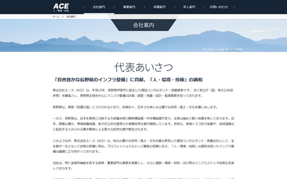The image size is (287, 179).
Task: Click the 人・環境・技術 tagline under the logo
Action: 61,11
